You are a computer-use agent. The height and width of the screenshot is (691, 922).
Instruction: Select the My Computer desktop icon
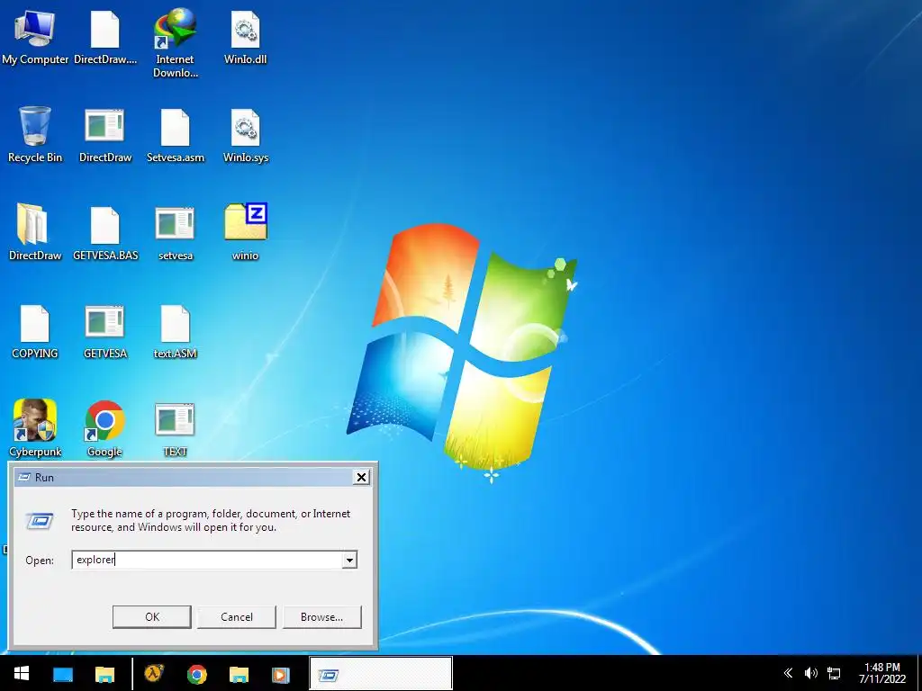(x=35, y=36)
